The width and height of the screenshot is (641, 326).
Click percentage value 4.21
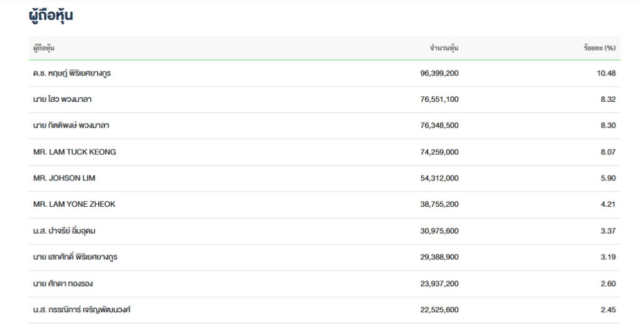click(x=608, y=204)
